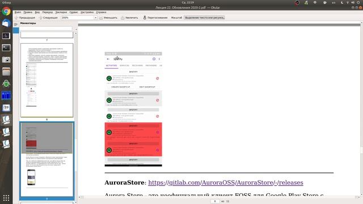Viewport: 363px width, 204px height.
Task: Click the document vertical scrollbar
Action: [x=361, y=109]
